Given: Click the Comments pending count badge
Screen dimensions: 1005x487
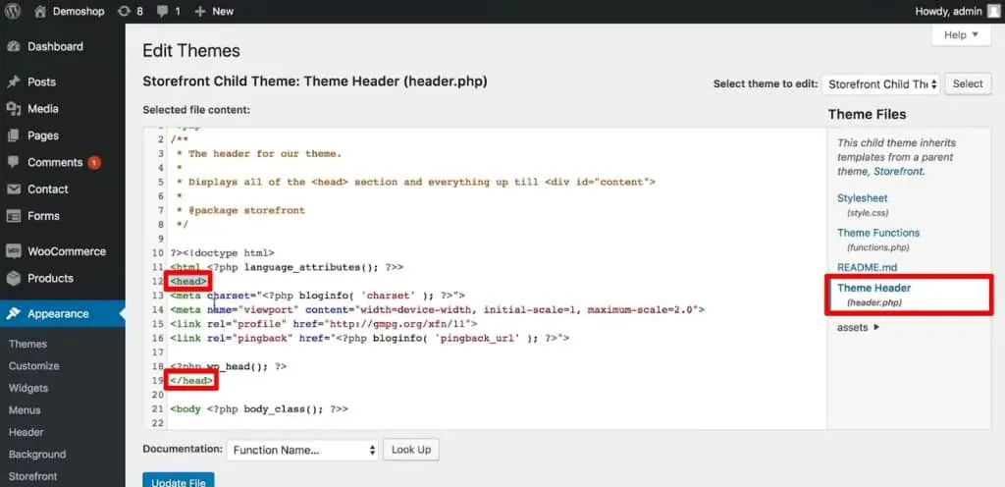Looking at the screenshot, I should (x=94, y=163).
